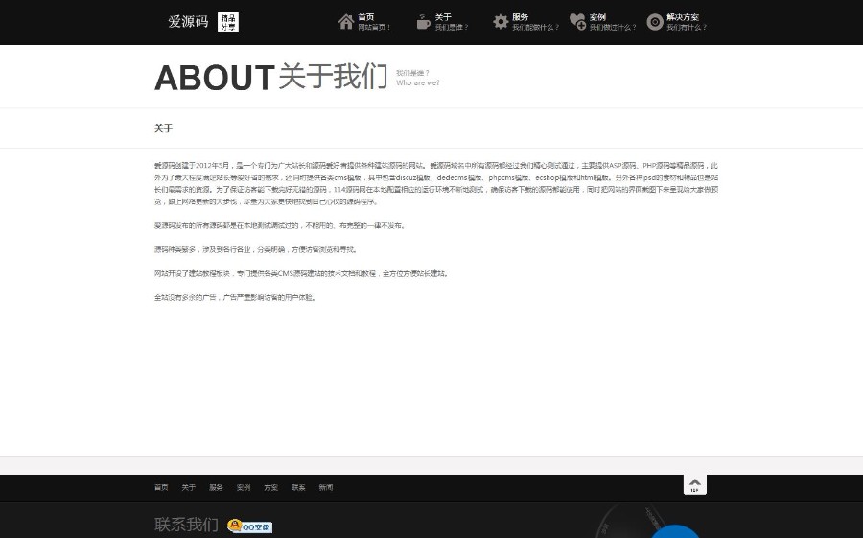Click the 服务 footer link
863x538 pixels.
pos(216,488)
